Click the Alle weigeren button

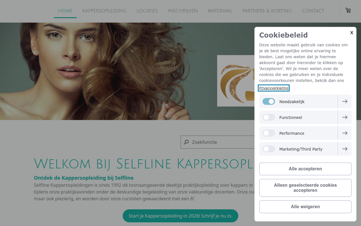click(x=305, y=207)
